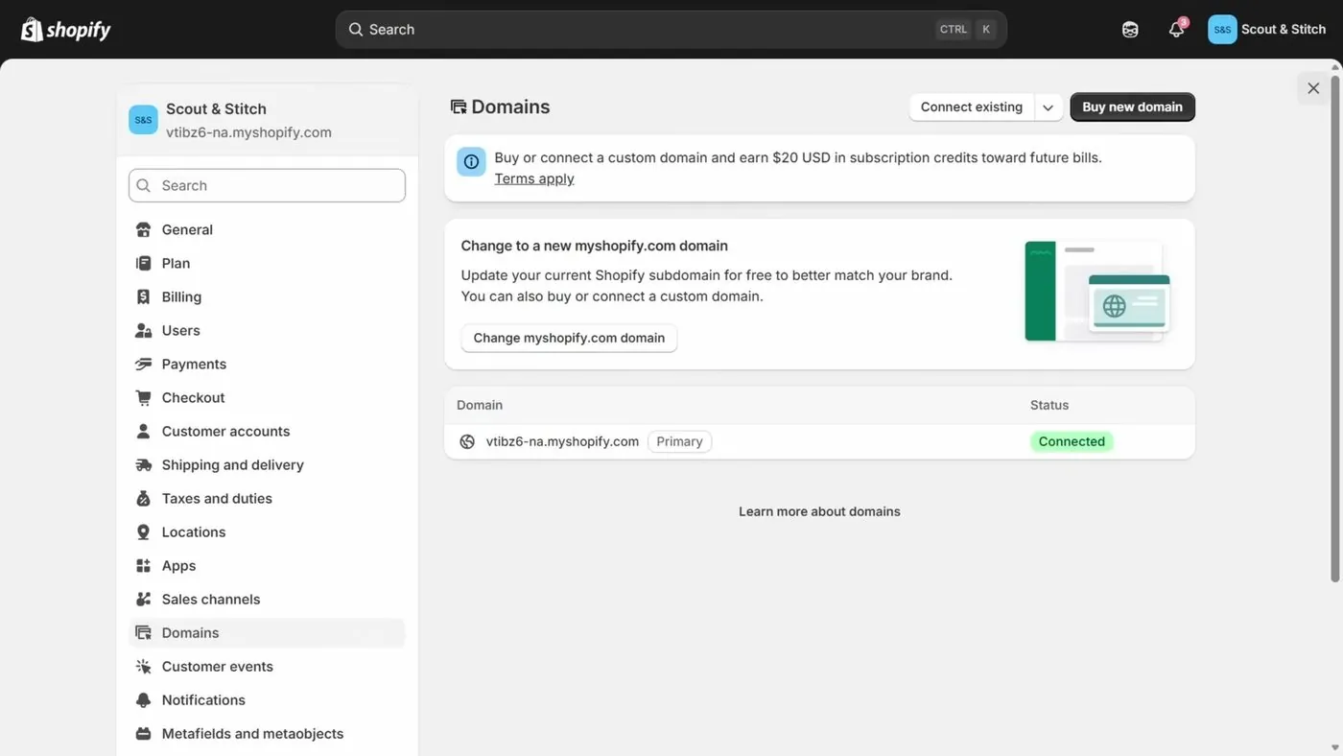Click the Notifications bell icon in sidebar
The height and width of the screenshot is (756, 1343).
point(143,700)
